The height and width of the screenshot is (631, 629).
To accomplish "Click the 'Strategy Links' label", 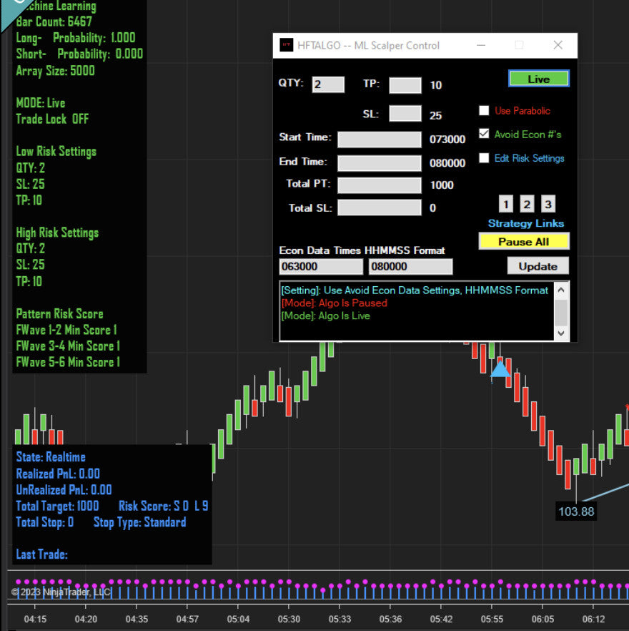I will [525, 223].
